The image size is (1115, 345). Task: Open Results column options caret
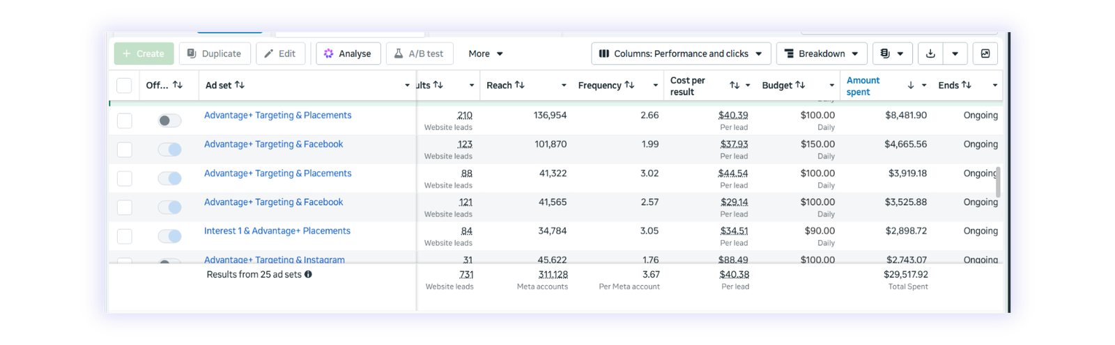point(472,86)
